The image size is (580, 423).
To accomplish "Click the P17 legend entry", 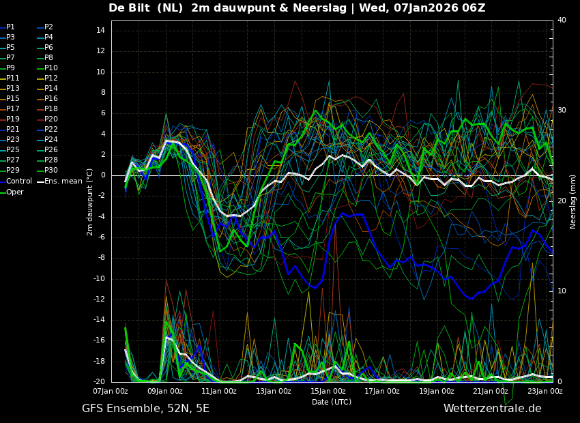I will tap(10, 108).
